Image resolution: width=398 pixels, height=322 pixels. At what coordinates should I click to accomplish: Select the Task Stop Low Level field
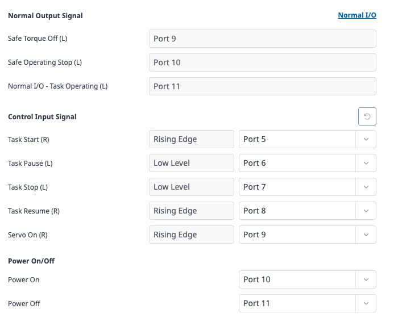point(191,187)
